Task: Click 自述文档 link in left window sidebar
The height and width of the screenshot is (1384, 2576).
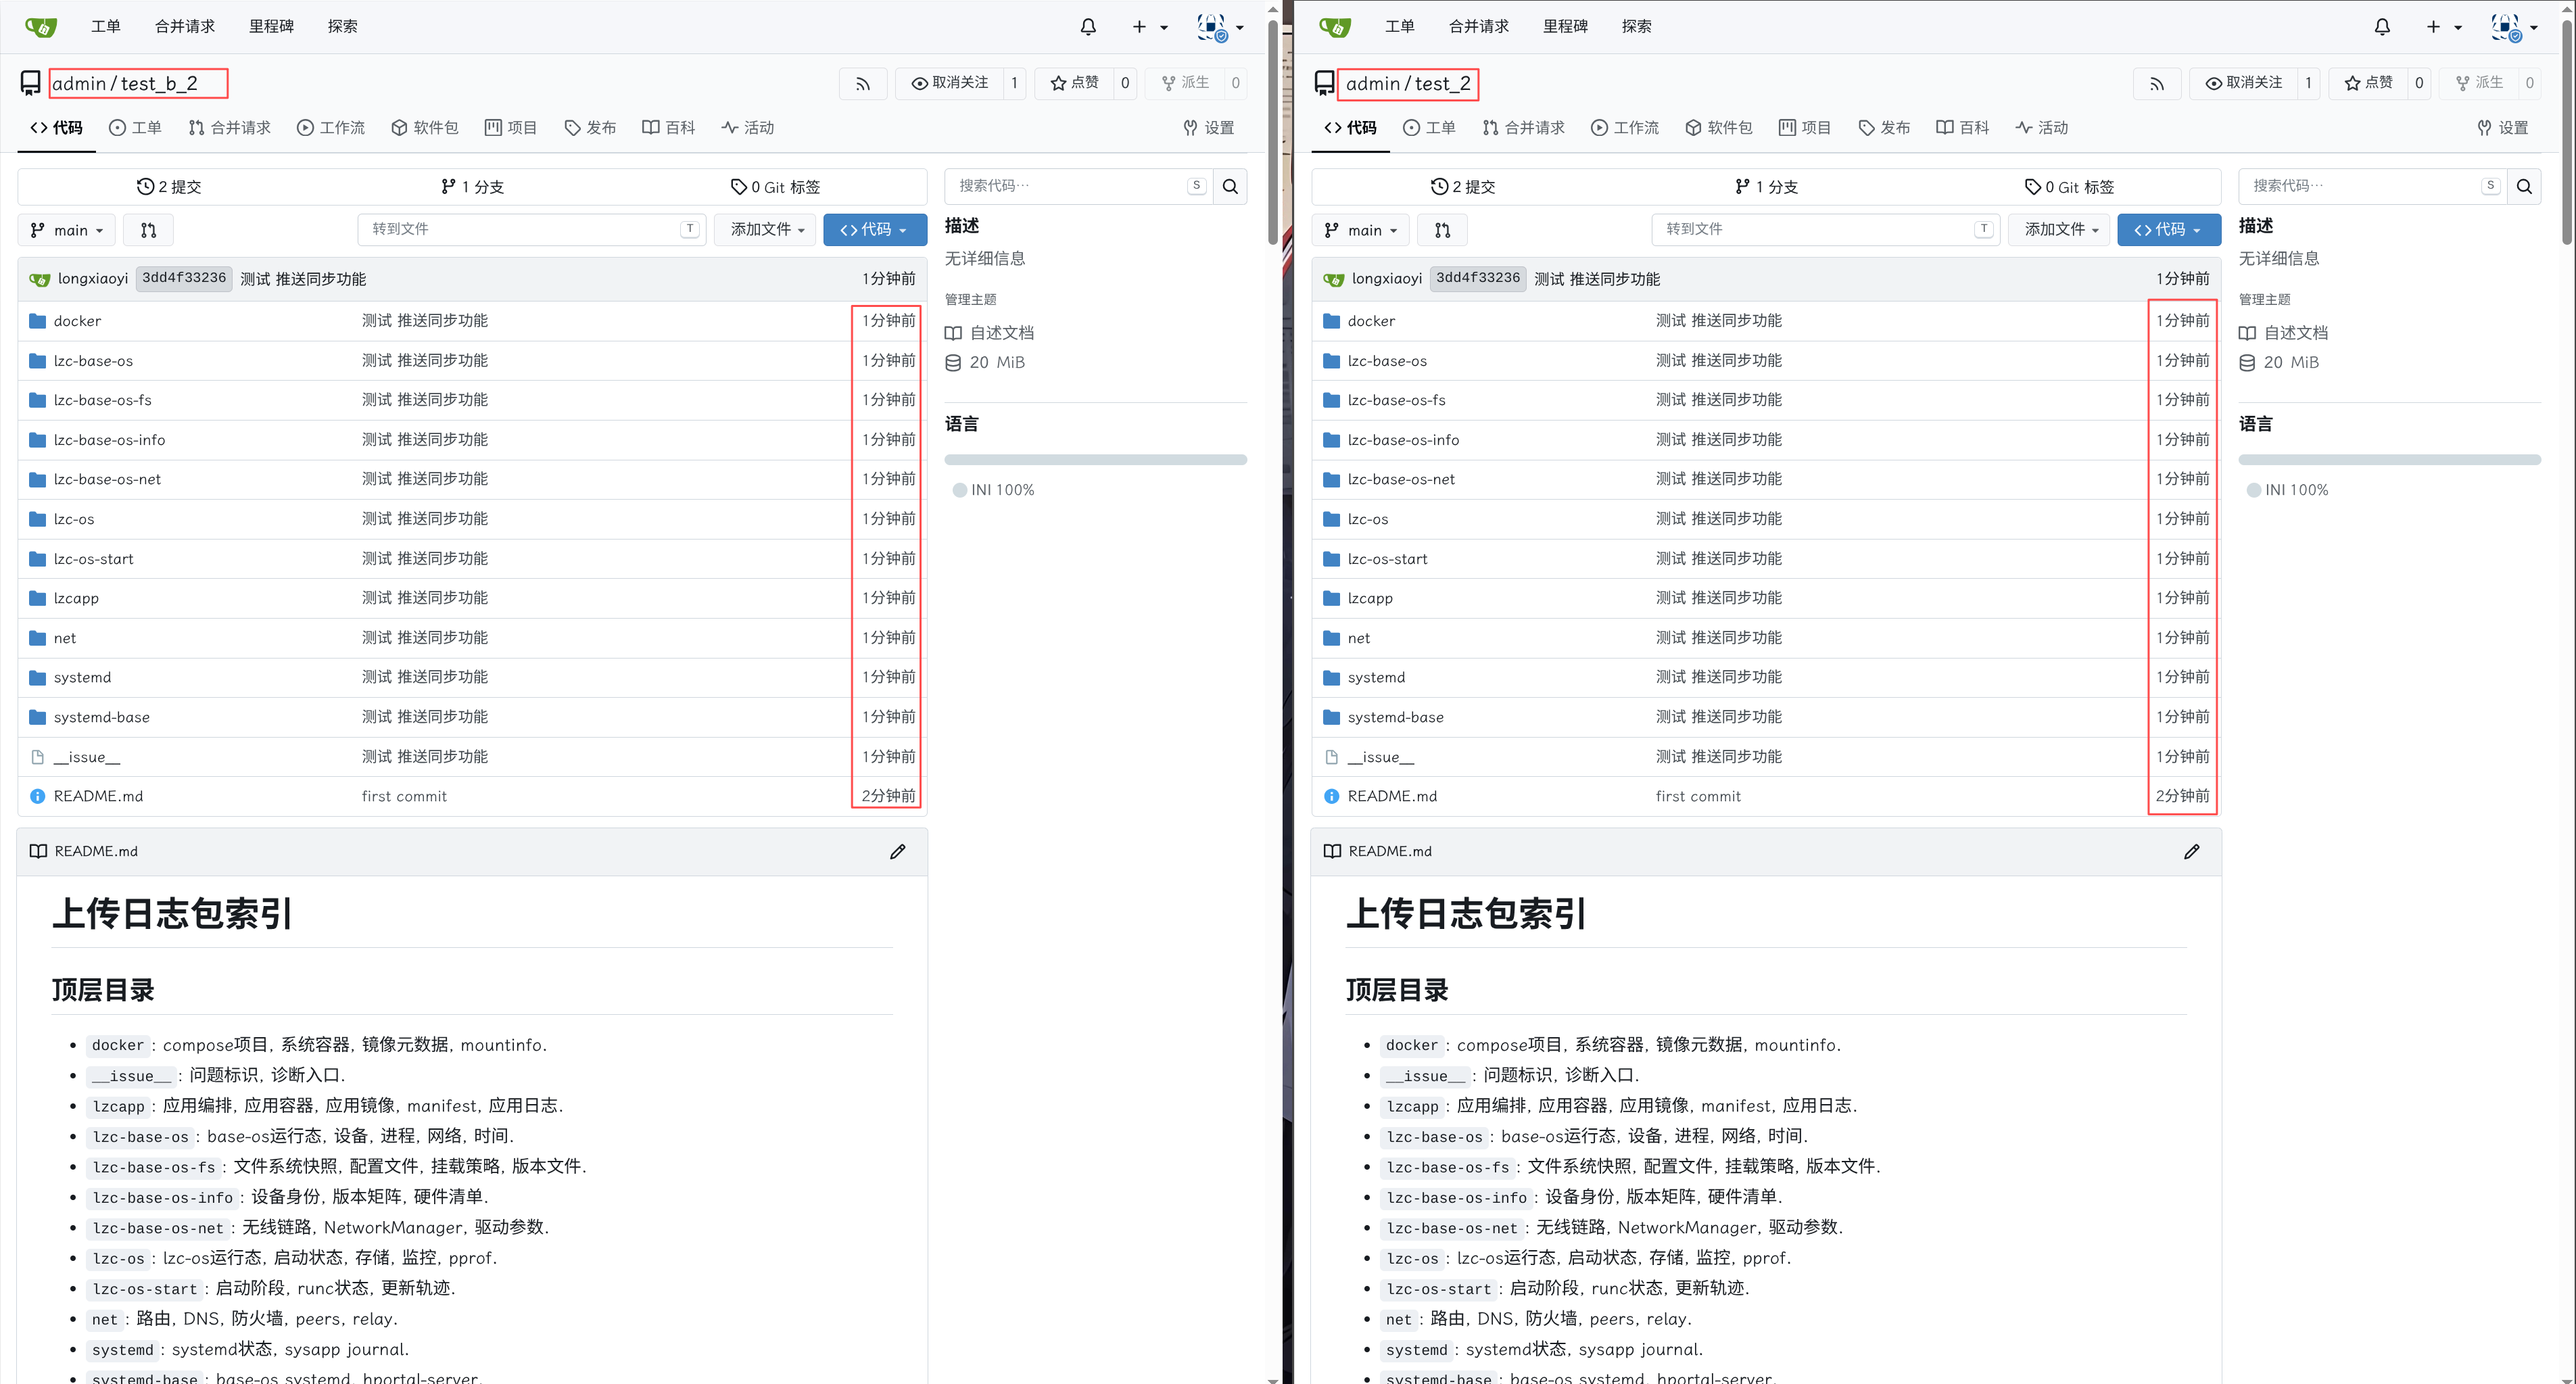Action: click(1002, 333)
